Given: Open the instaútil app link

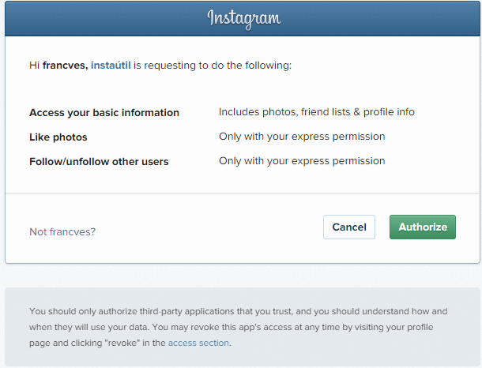Looking at the screenshot, I should 111,66.
